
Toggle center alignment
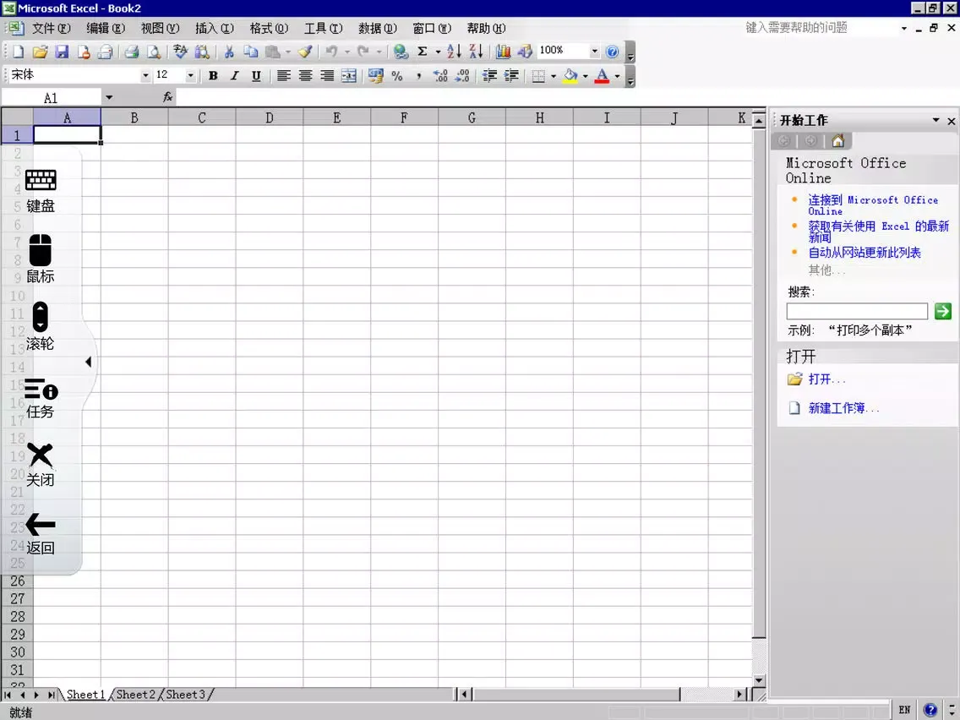click(306, 76)
